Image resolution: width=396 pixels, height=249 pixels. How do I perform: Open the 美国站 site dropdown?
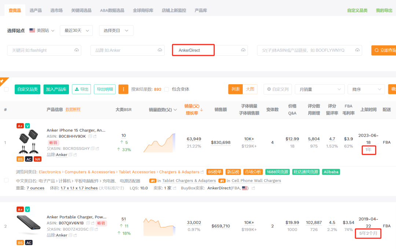point(42,30)
